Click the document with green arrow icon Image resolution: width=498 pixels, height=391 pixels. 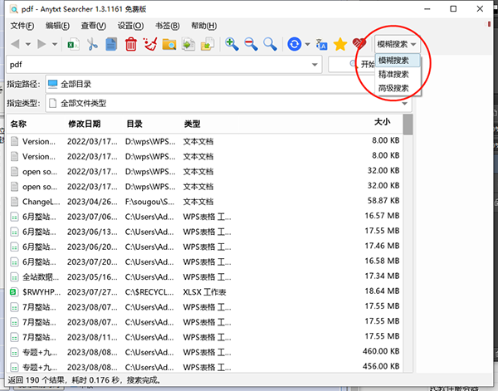click(x=188, y=44)
